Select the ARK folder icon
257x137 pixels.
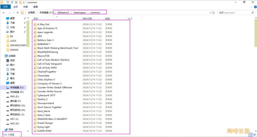(35, 36)
